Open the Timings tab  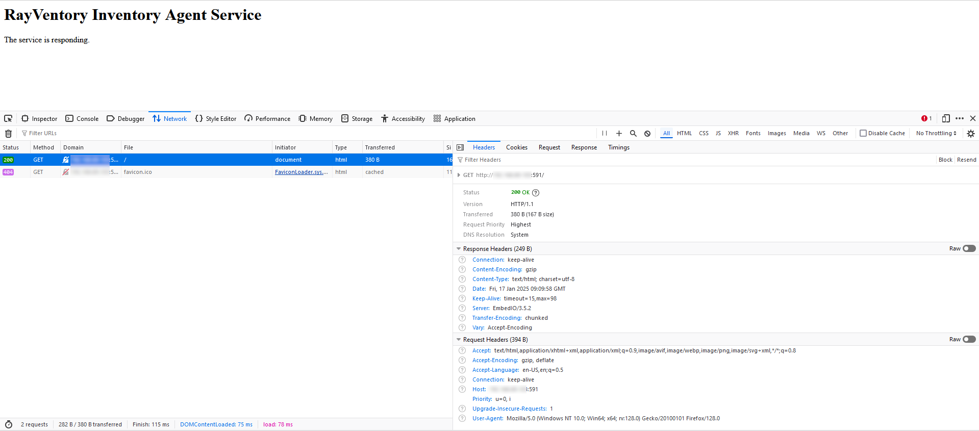coord(618,147)
